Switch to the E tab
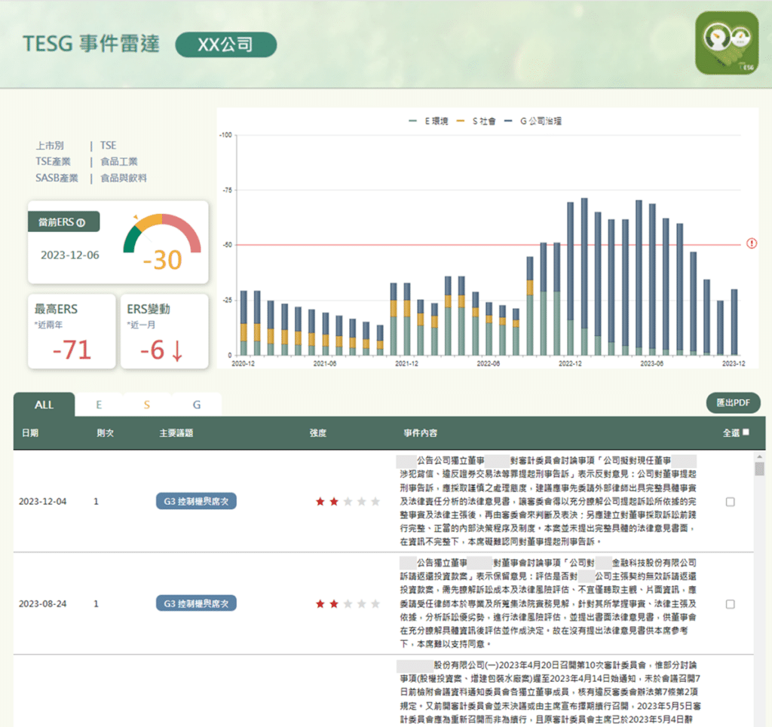This screenshot has height=727, width=772. [99, 405]
